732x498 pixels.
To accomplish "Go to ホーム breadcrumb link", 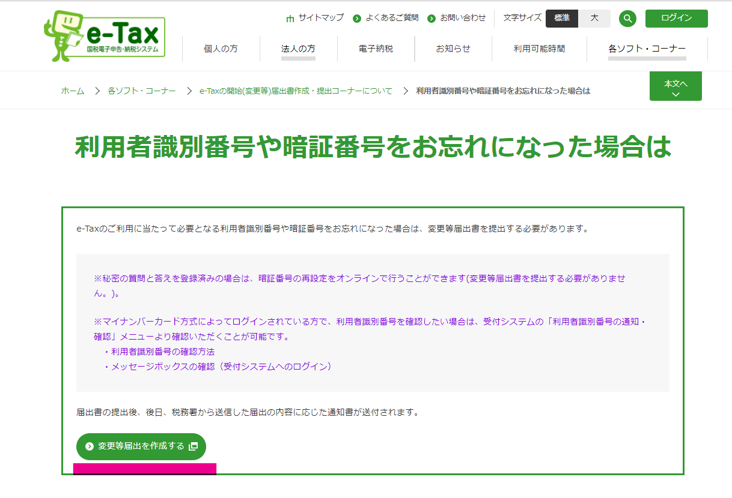I will coord(73,91).
